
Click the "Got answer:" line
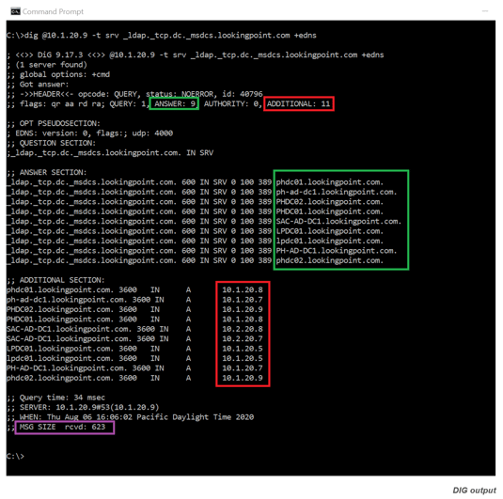(x=38, y=85)
